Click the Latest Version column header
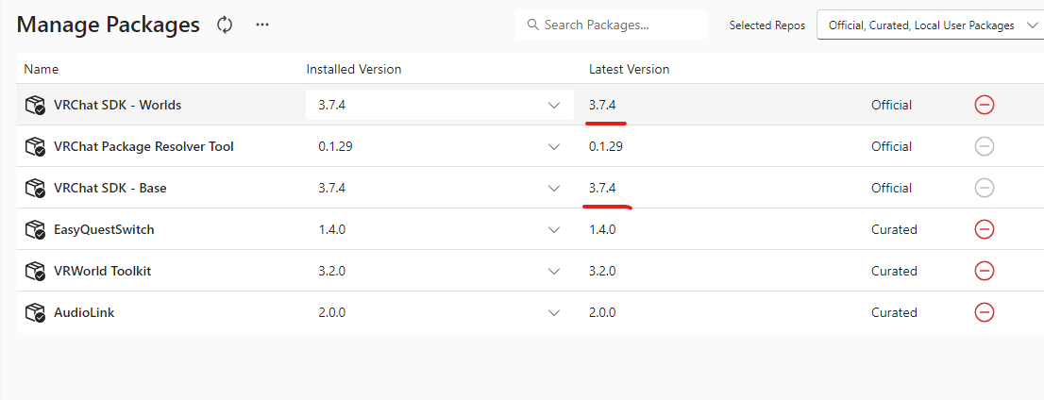This screenshot has width=1044, height=400. click(x=629, y=69)
